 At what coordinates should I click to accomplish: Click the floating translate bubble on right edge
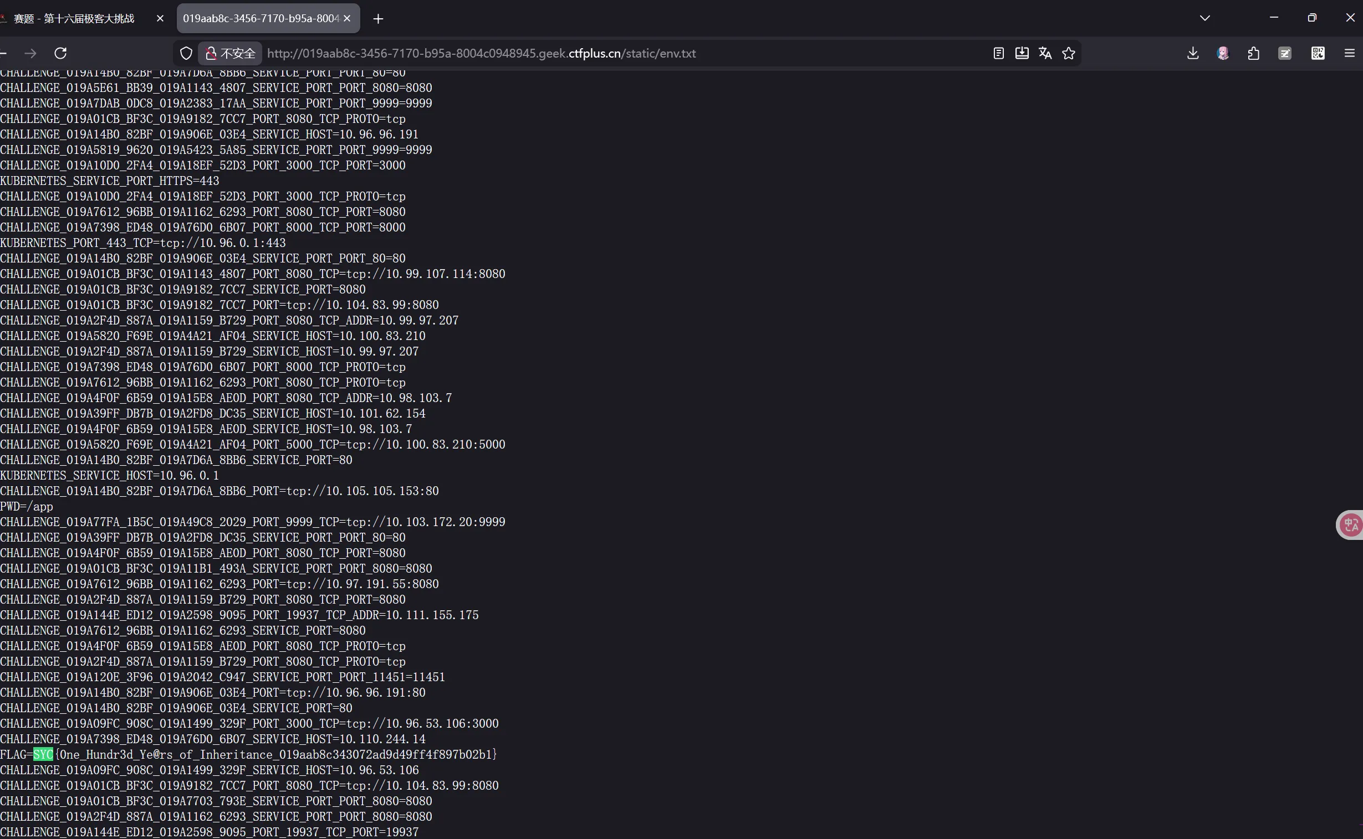click(1351, 524)
